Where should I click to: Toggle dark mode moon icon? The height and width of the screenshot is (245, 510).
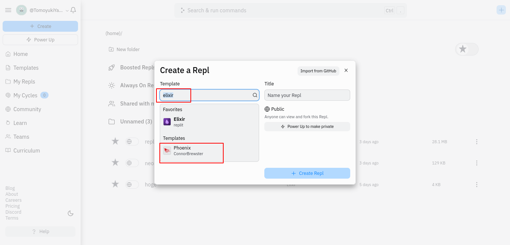[71, 213]
